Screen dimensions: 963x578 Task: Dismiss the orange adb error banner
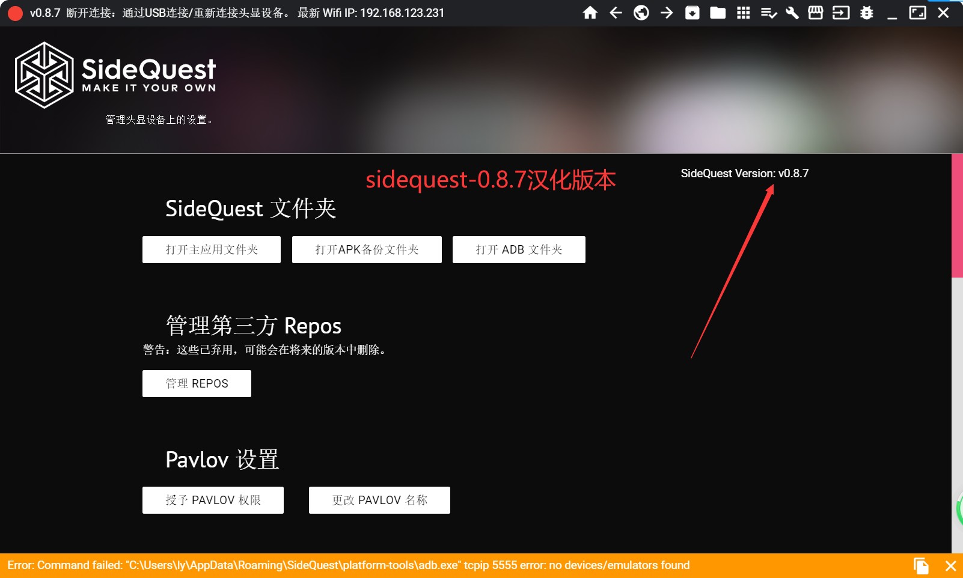pyautogui.click(x=949, y=565)
